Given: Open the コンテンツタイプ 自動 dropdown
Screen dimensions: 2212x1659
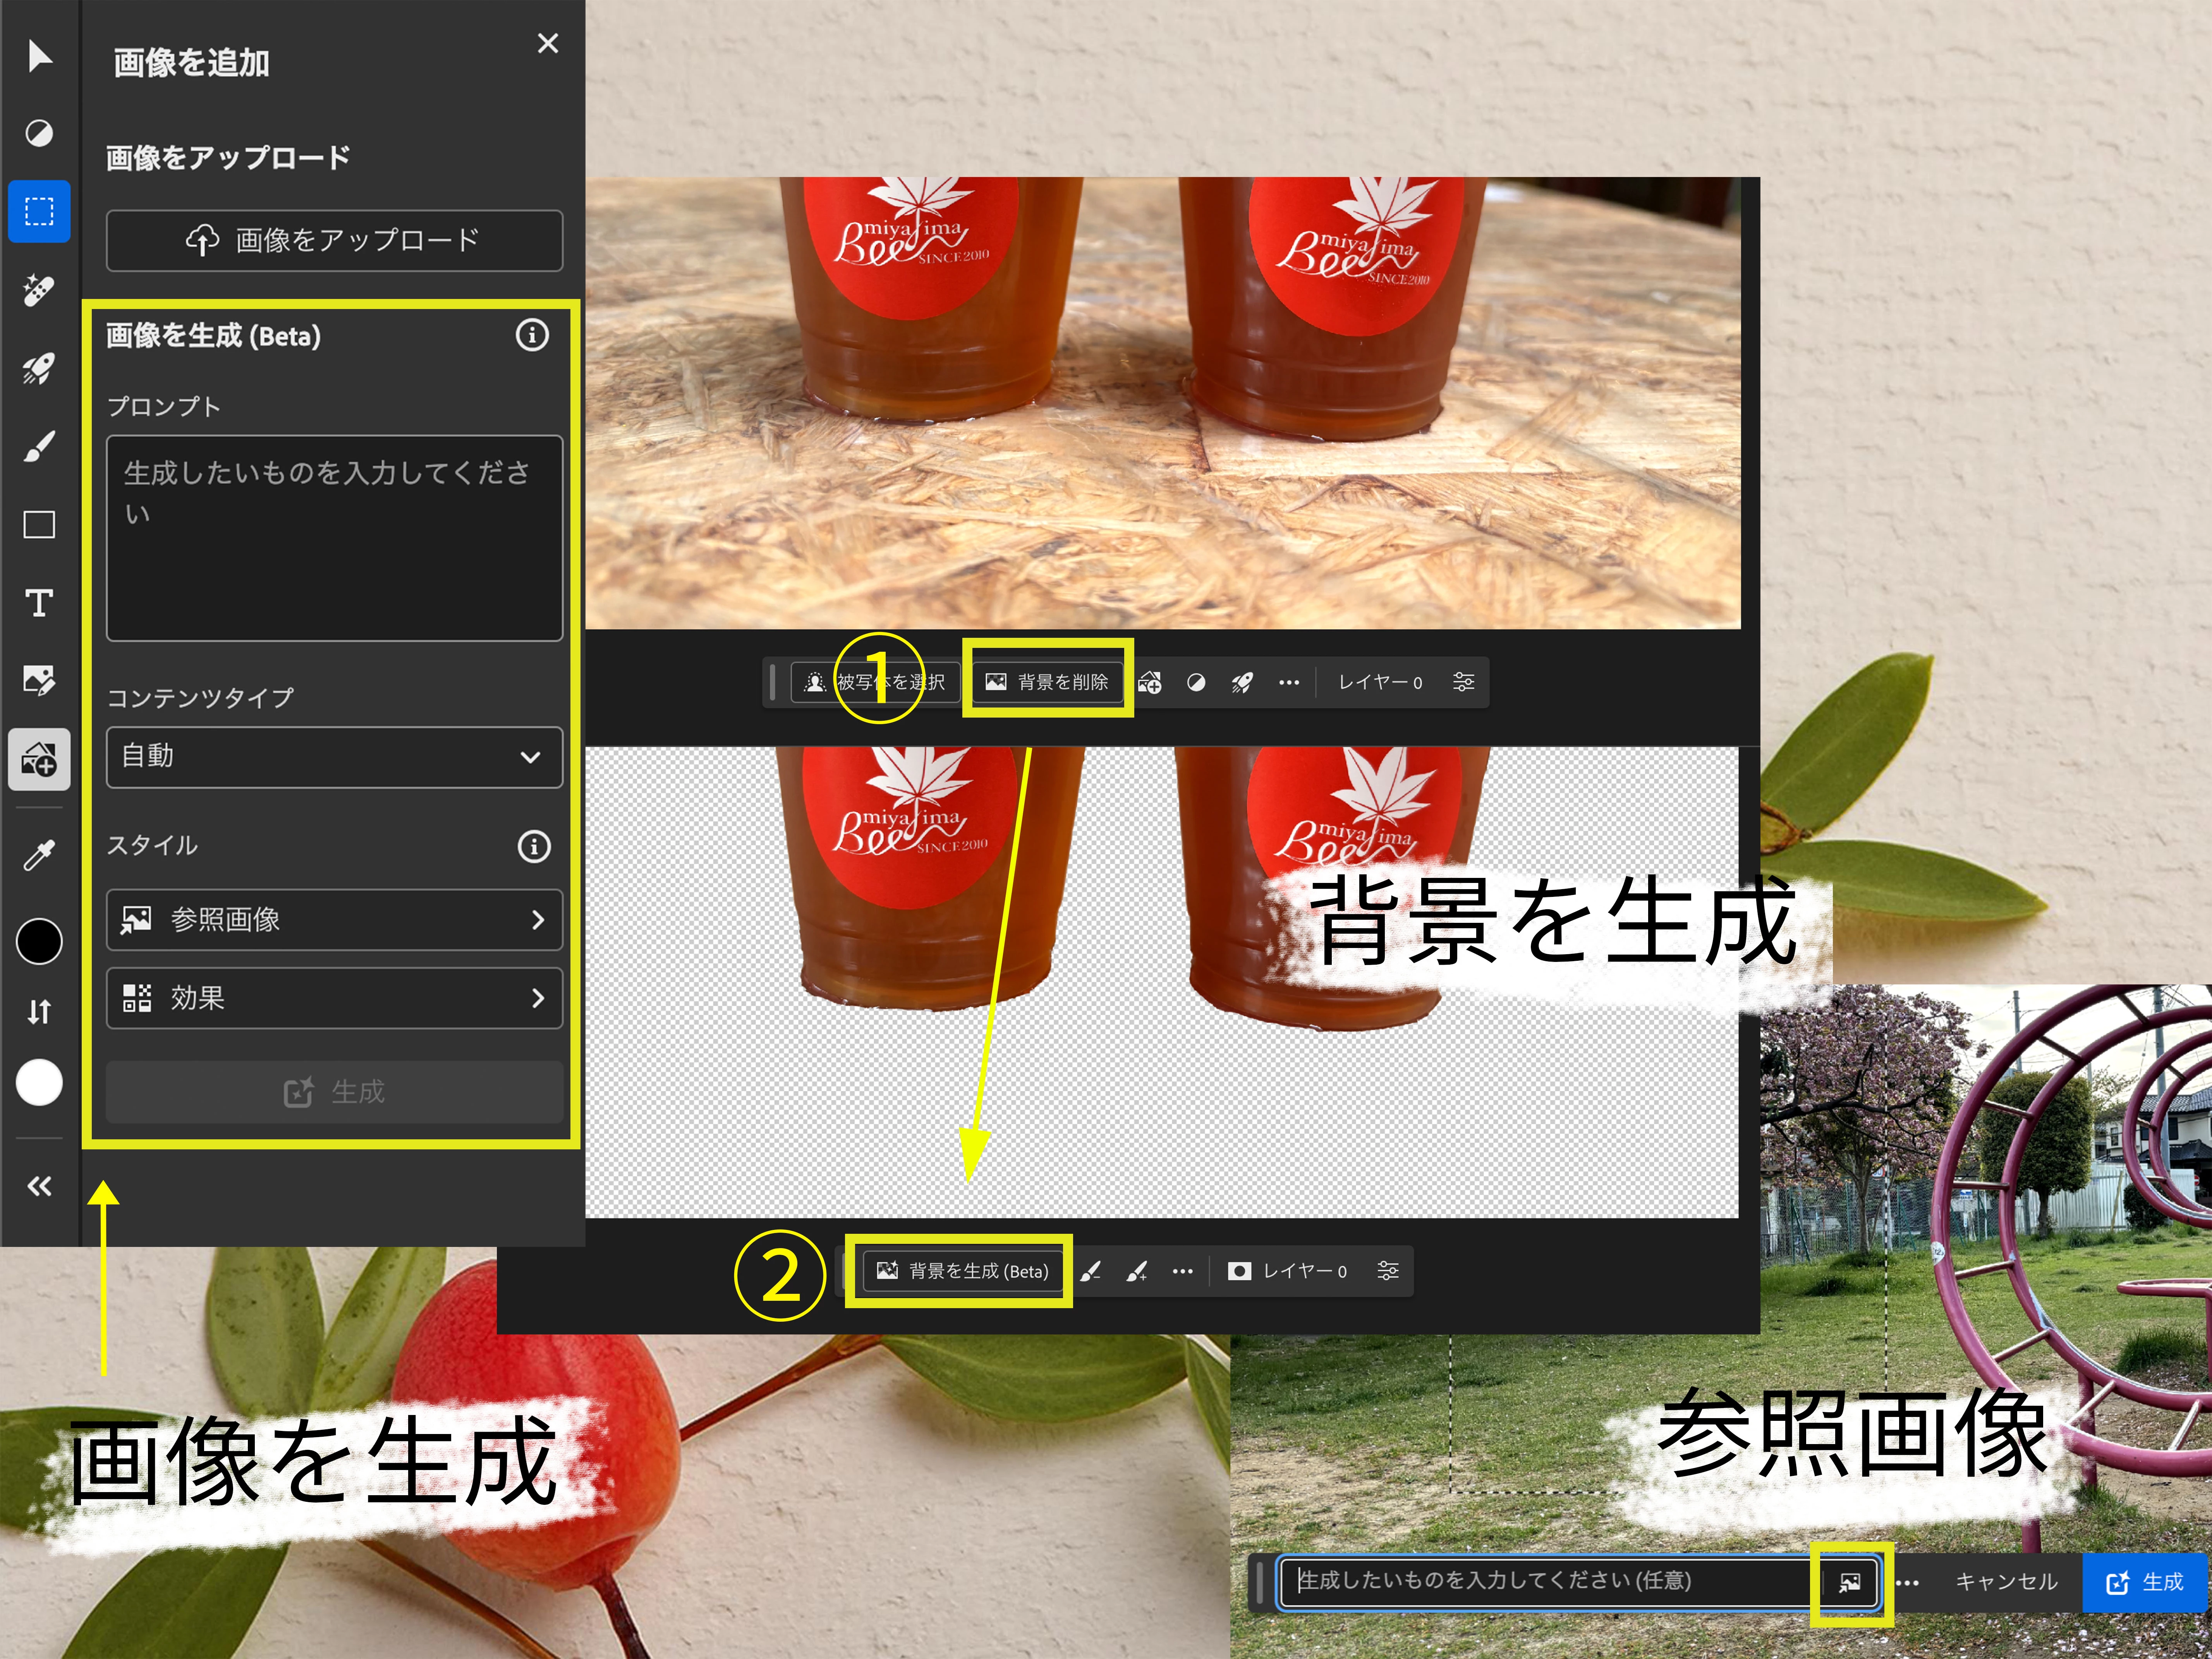Looking at the screenshot, I should pos(334,757).
